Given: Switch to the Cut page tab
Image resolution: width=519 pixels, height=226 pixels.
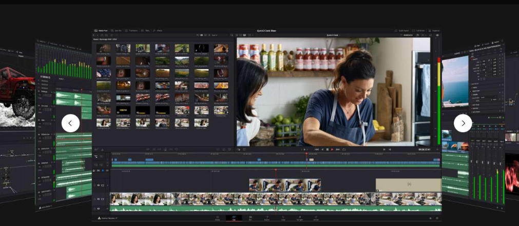Looking at the screenshot, I should 234,218.
